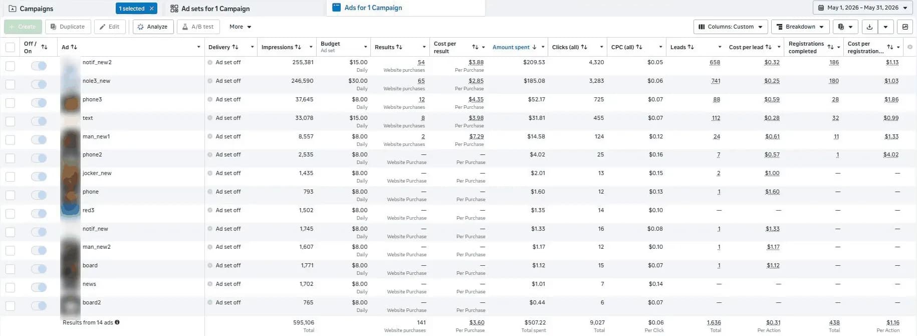Sort by the Off / On column arrows
This screenshot has height=336, width=917.
pyautogui.click(x=44, y=47)
